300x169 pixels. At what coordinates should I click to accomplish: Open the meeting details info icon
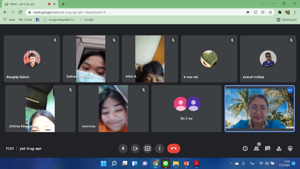click(x=245, y=149)
